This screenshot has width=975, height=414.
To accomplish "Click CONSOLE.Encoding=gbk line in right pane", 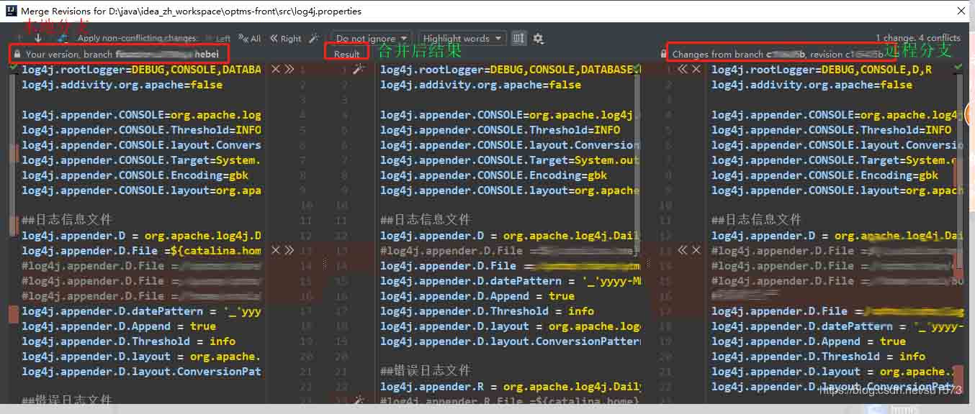I will pyautogui.click(x=825, y=175).
